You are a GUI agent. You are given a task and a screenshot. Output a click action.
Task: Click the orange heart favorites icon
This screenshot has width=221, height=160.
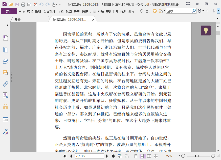coord(155,11)
